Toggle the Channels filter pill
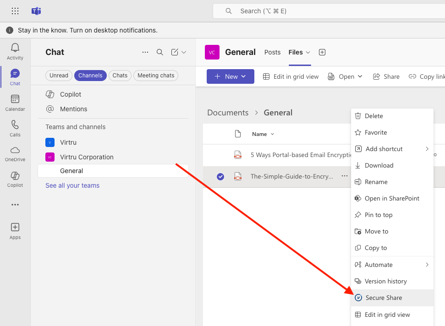The width and height of the screenshot is (445, 326). tap(90, 76)
